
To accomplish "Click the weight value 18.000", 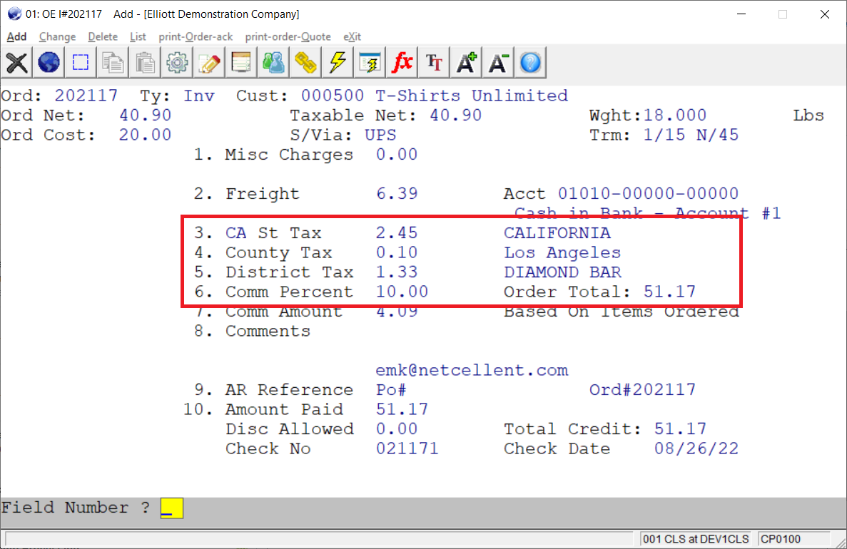I will click(675, 116).
